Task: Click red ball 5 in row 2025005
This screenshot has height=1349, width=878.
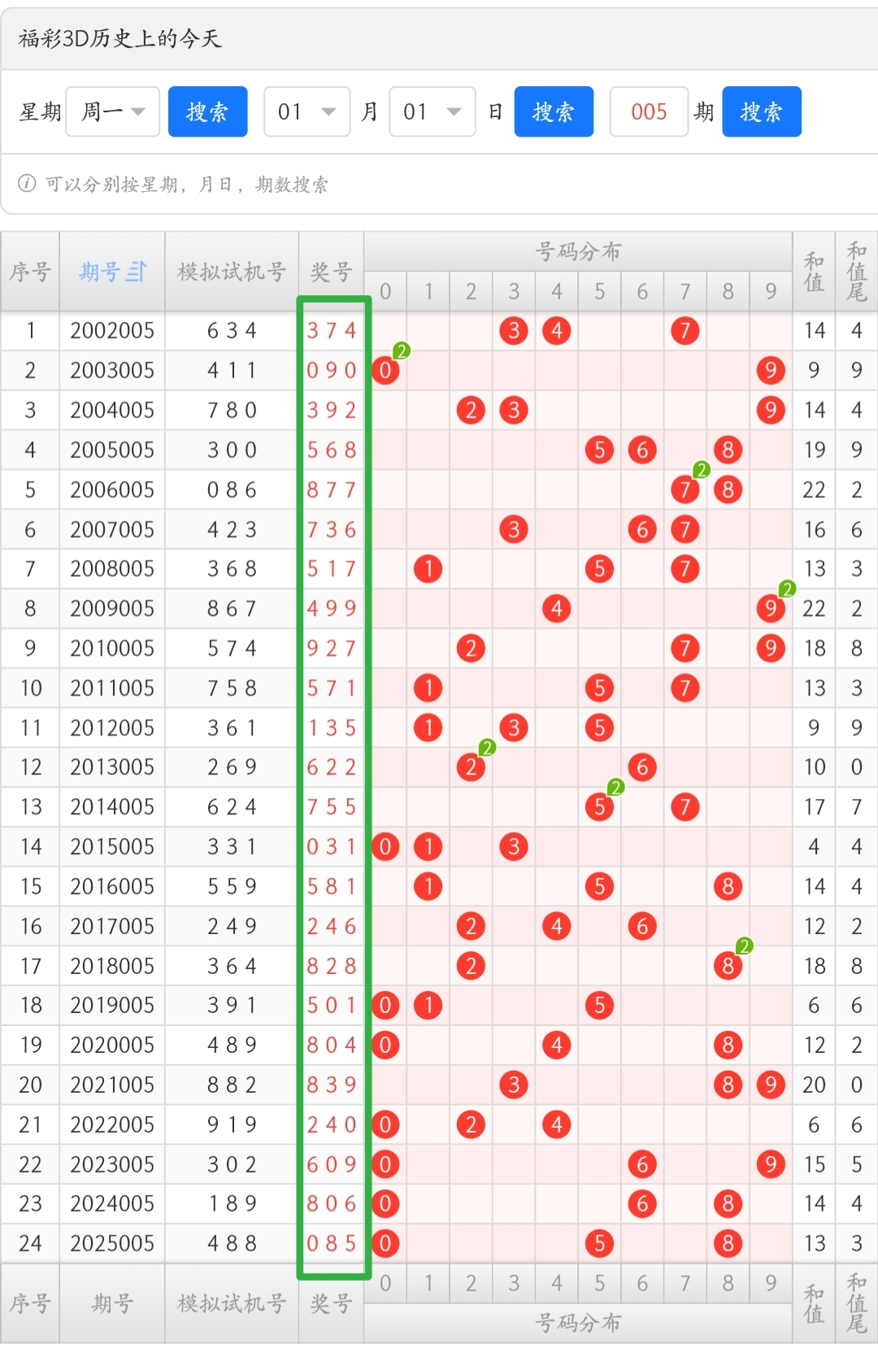Action: point(599,1243)
